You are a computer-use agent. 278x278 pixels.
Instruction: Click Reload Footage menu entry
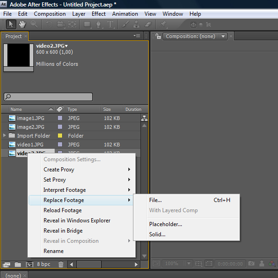[82, 210]
